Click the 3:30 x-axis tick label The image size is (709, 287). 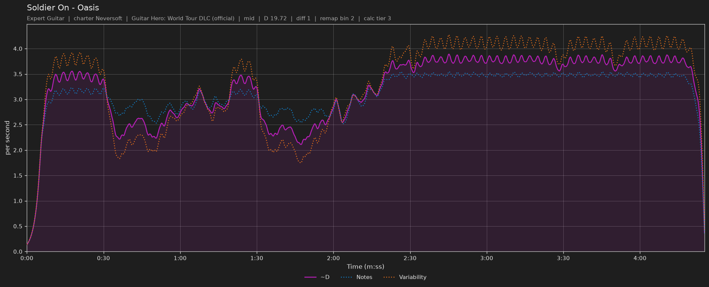[x=563, y=258]
